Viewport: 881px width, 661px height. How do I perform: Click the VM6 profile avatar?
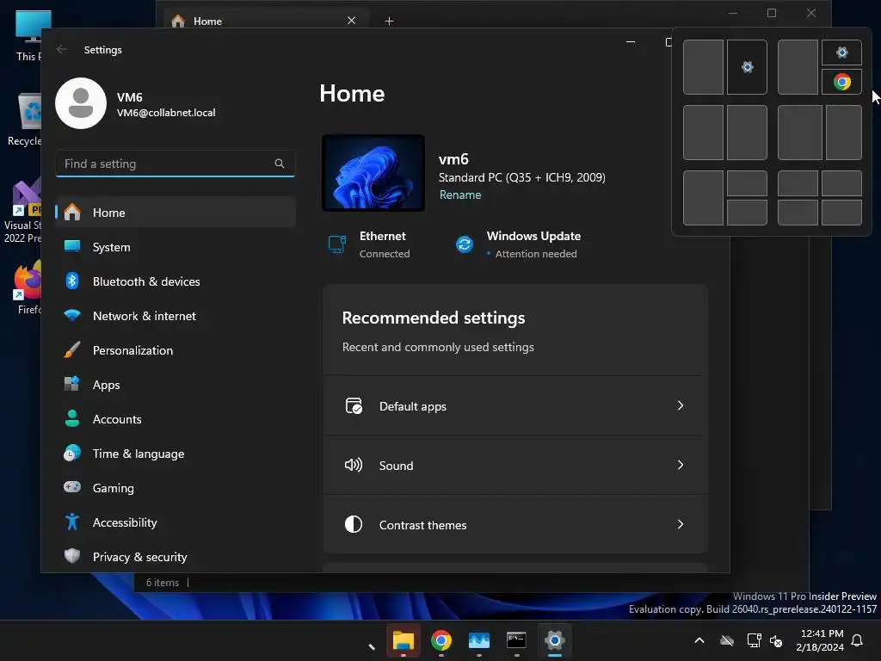pyautogui.click(x=81, y=103)
